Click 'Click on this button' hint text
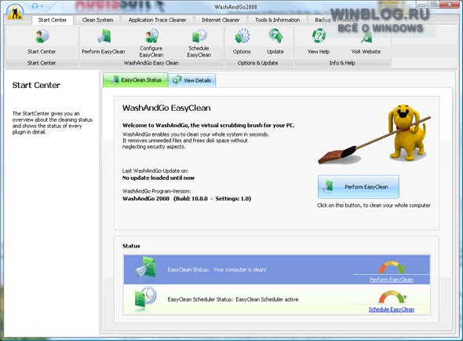This screenshot has height=341, width=463. [374, 205]
